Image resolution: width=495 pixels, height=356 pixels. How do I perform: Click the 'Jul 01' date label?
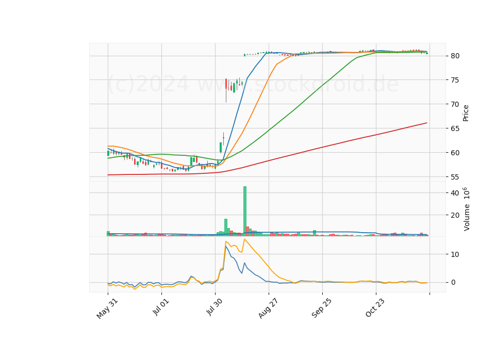(161, 306)
